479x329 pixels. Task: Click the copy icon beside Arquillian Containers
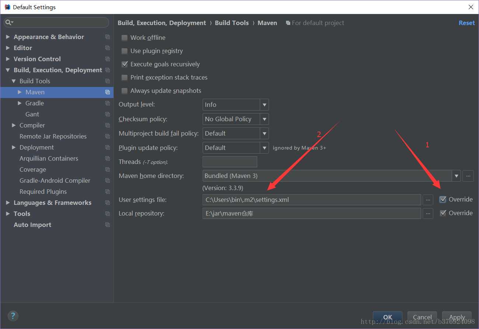(108, 158)
